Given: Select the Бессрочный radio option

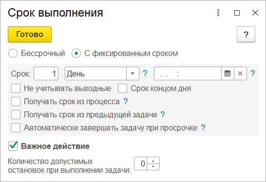Looking at the screenshot, I should [x=13, y=54].
